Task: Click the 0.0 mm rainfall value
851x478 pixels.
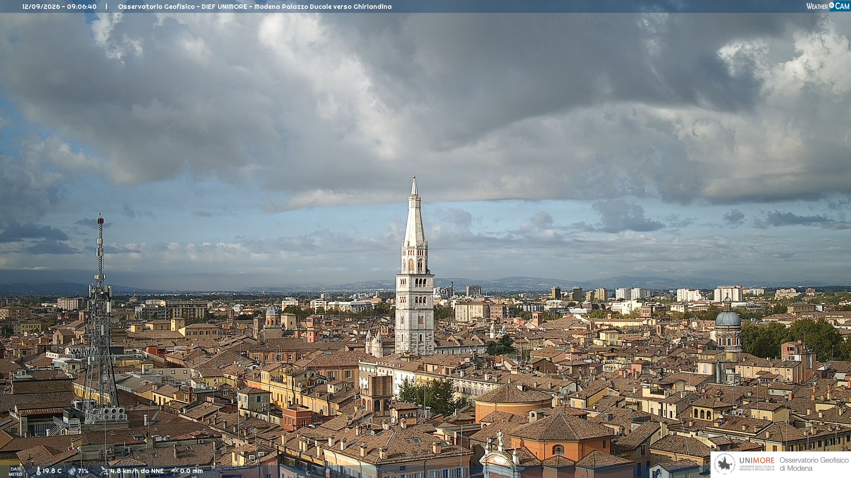Action: point(191,471)
